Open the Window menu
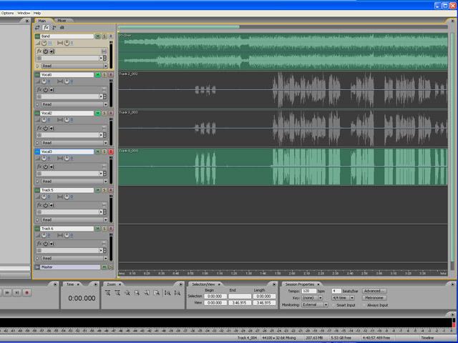This screenshot has height=343, width=458. [x=24, y=13]
